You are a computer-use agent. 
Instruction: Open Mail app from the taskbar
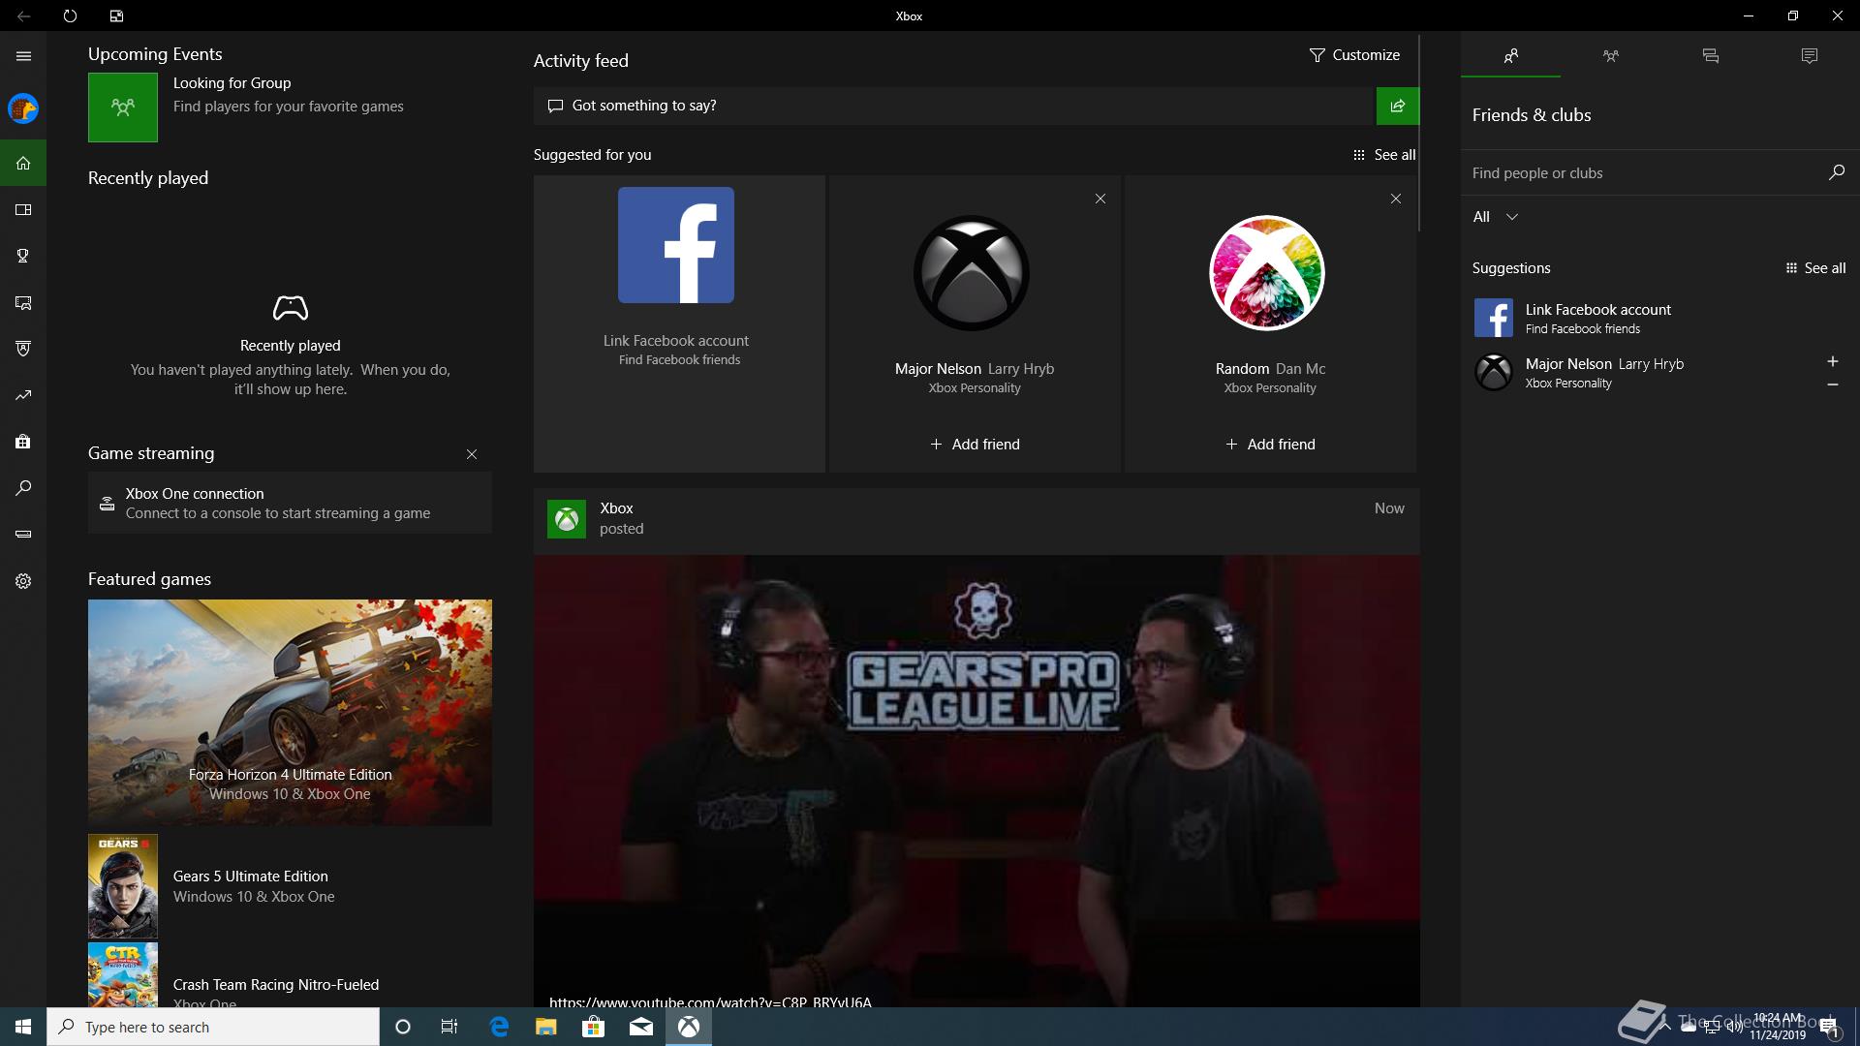click(x=640, y=1027)
